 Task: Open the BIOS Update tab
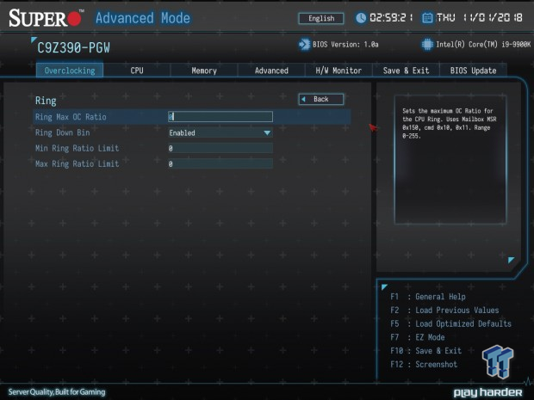473,71
